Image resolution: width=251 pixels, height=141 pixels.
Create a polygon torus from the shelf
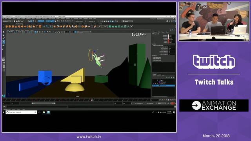click(19, 27)
